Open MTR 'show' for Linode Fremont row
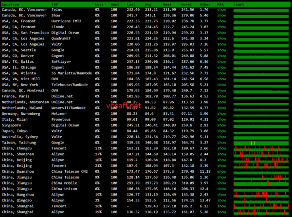Screen dimensions: 292x217 click(x=221, y=27)
